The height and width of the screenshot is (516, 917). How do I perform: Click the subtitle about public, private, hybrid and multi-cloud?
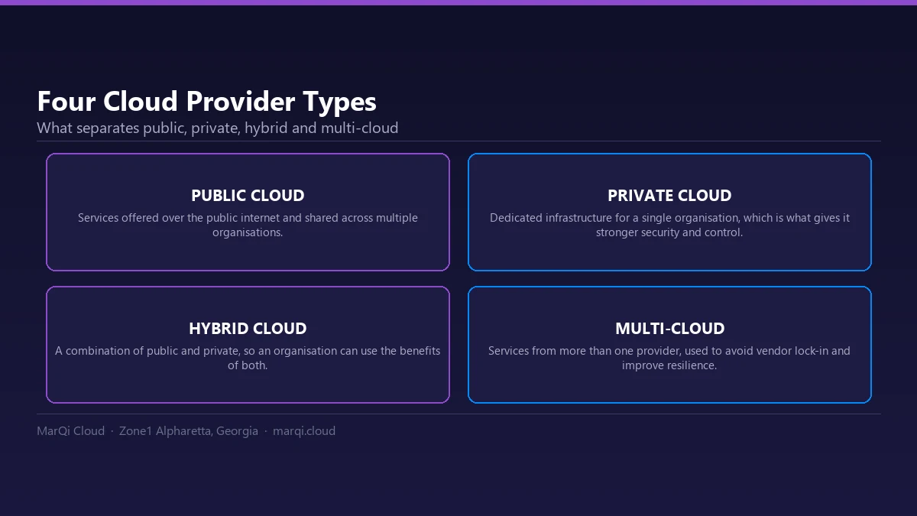[x=218, y=128]
